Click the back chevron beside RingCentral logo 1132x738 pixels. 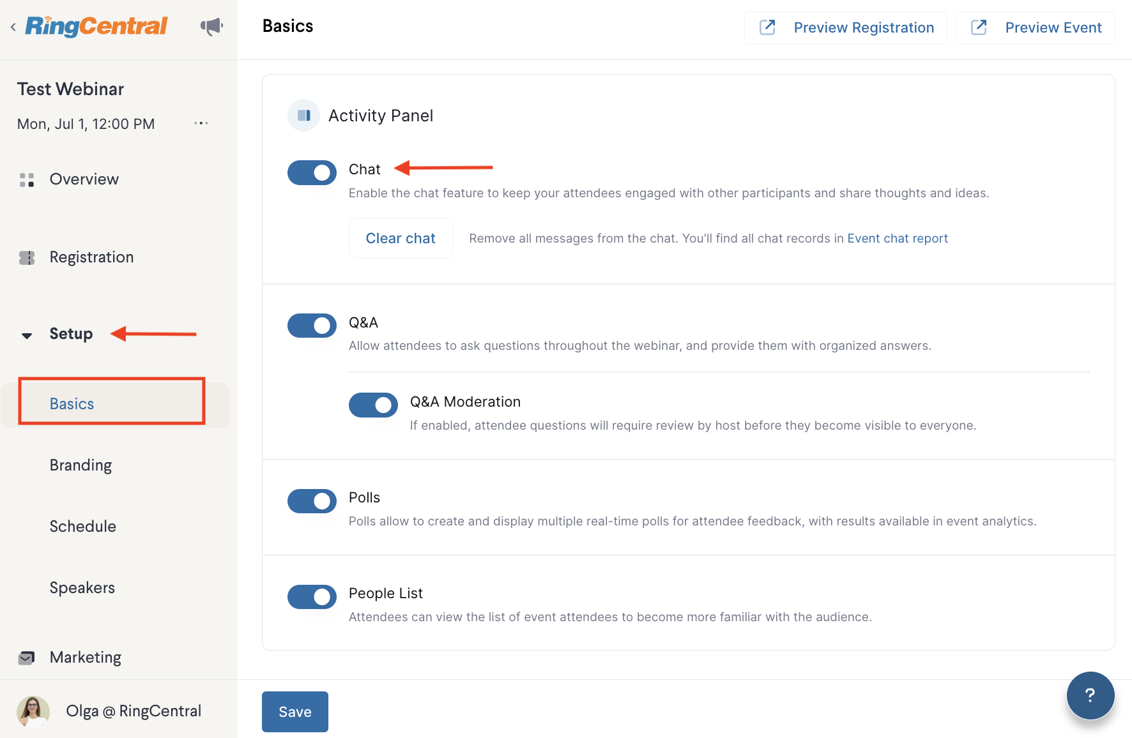click(x=13, y=27)
